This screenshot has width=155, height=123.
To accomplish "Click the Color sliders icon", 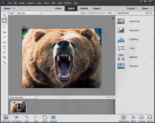I will (121, 48).
